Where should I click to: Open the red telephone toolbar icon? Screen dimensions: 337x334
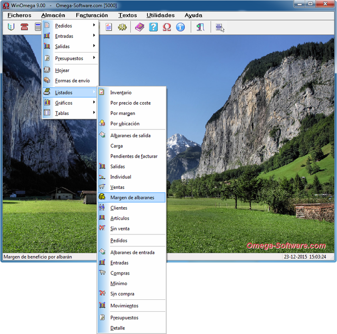click(24, 27)
